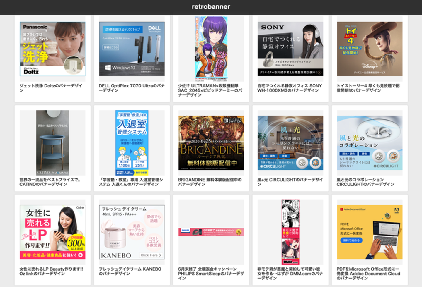Screen dimensions: 422x287
Task: Open the SONY WH-1000XM3 caption link
Action: click(x=290, y=88)
